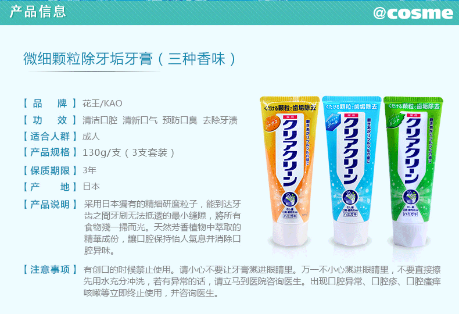Click the brand value 花王/KAO
Screen dimensions: 459x314
click(x=102, y=104)
